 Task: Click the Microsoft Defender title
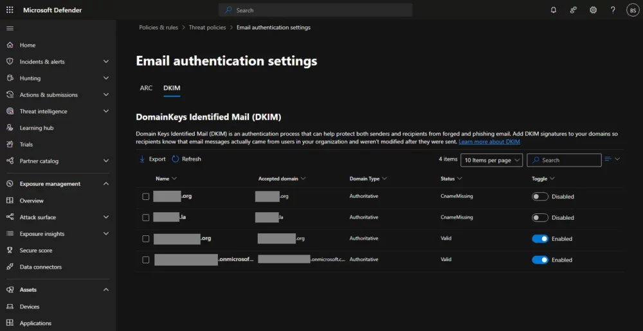pyautogui.click(x=53, y=10)
